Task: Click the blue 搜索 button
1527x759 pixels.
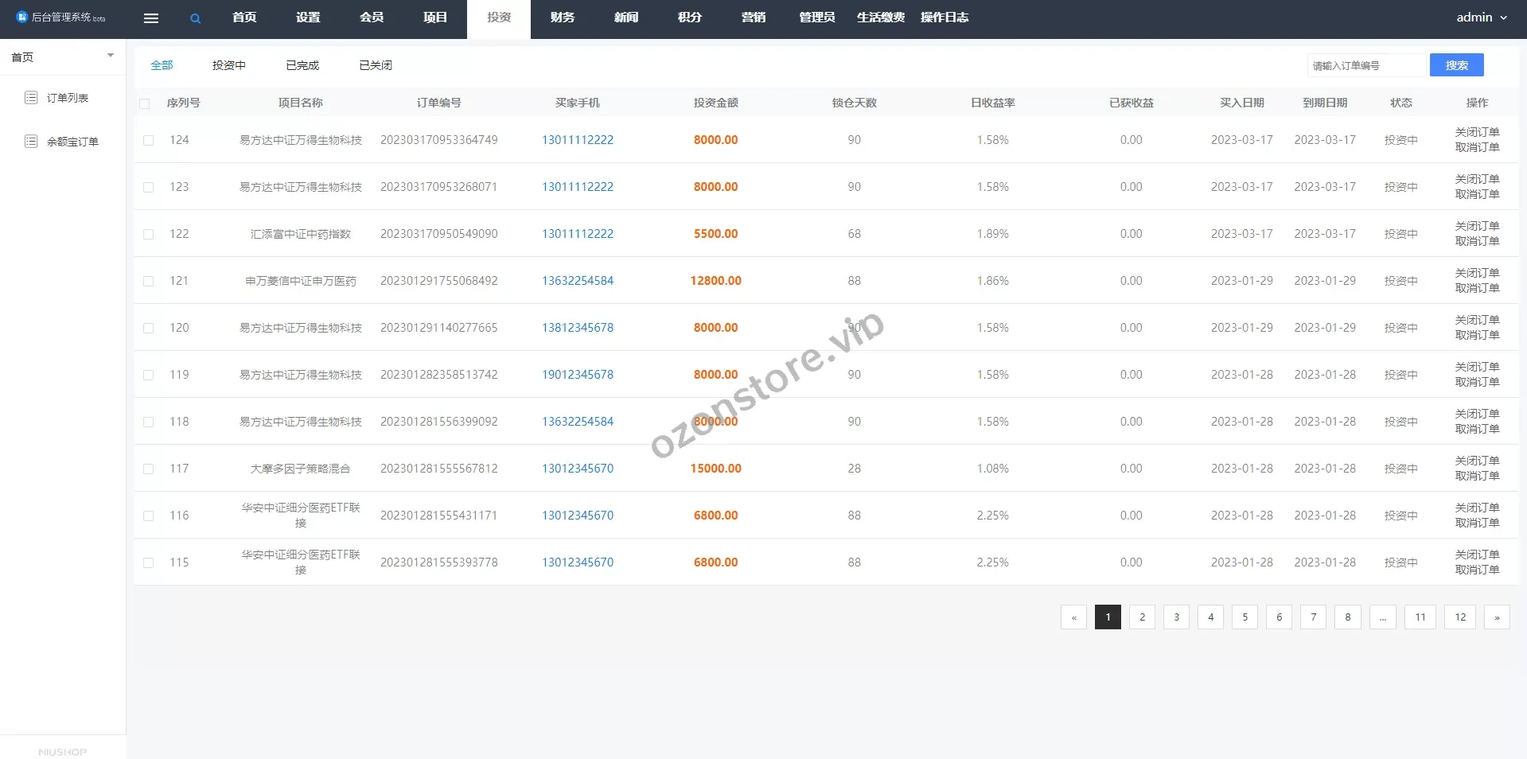Action: click(1456, 65)
